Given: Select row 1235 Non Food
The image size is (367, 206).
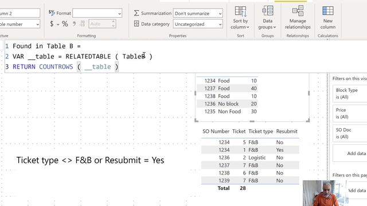Looking at the screenshot, I should tap(227, 112).
